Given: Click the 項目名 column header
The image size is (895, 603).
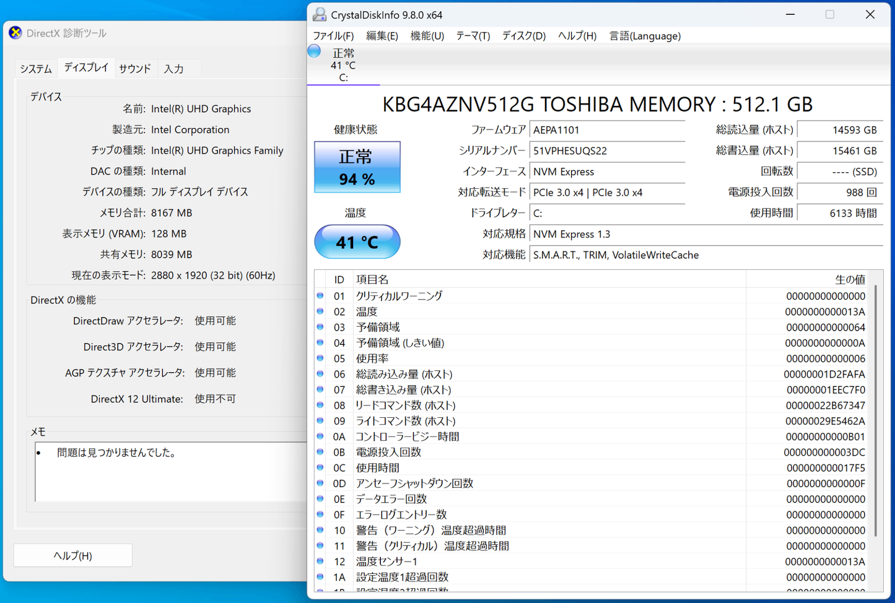Looking at the screenshot, I should 549,279.
